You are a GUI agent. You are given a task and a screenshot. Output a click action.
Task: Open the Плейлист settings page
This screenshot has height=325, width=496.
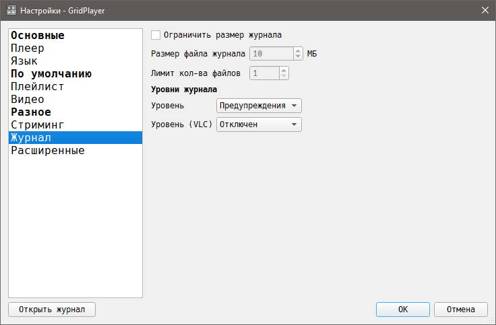[75, 87]
